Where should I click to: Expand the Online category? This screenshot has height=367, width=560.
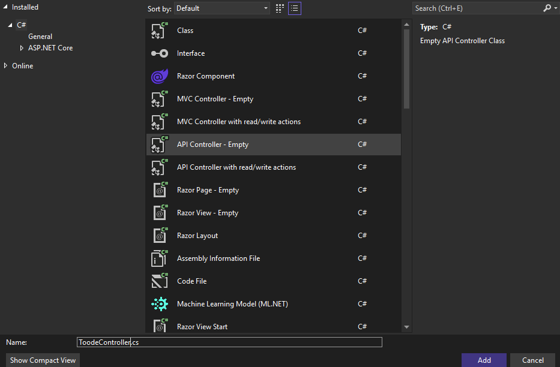(x=6, y=66)
